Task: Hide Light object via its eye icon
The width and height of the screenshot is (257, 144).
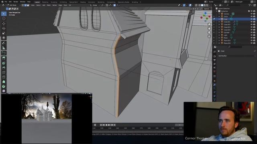Action: (251, 35)
